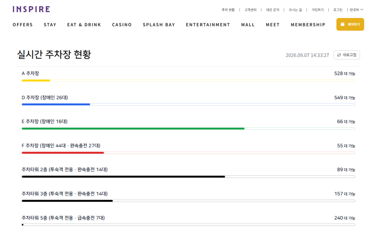This screenshot has width=386, height=238.
Task: Click the 주차 현황 link
Action: [x=228, y=10]
